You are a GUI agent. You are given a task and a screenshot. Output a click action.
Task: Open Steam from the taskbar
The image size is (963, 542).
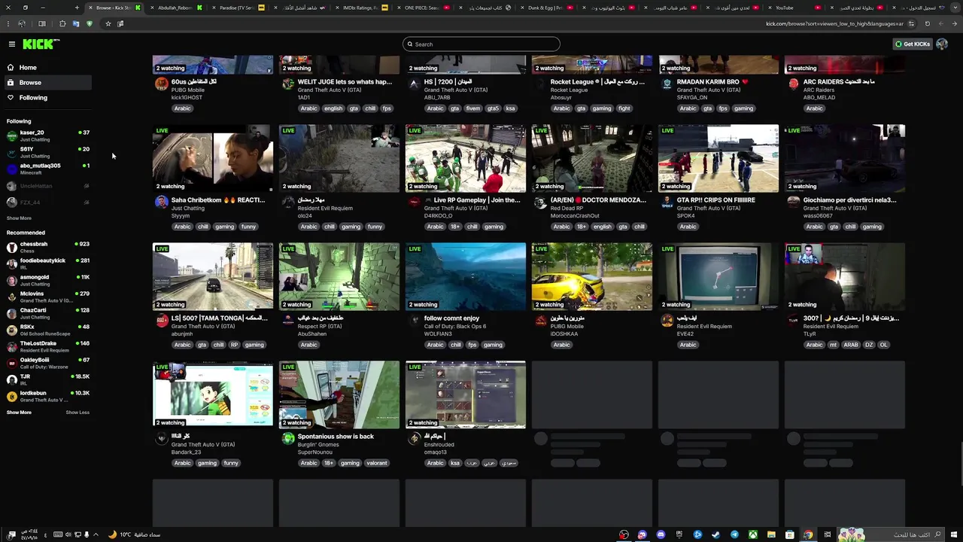click(x=715, y=534)
